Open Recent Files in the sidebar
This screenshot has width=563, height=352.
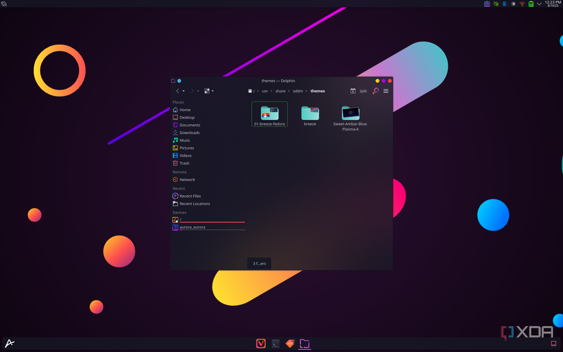(190, 196)
